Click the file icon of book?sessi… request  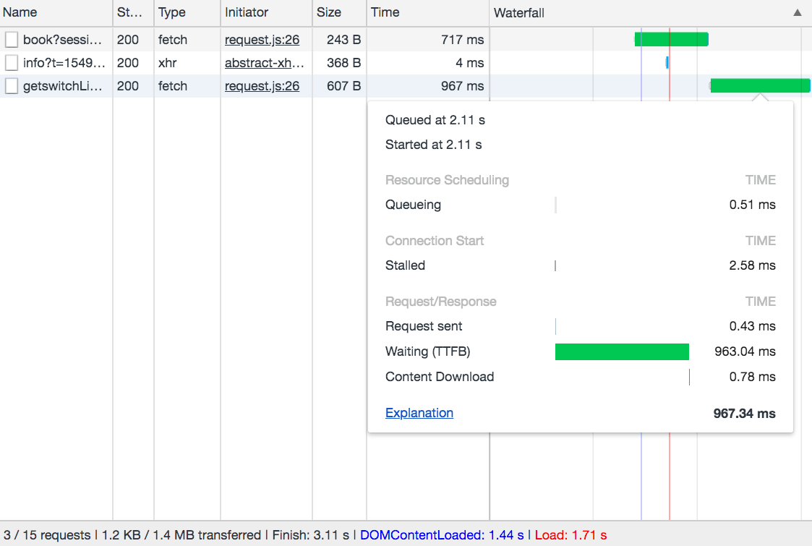pos(12,39)
